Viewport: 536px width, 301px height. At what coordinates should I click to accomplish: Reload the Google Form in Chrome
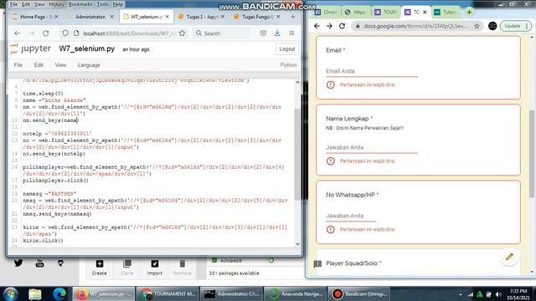coord(342,26)
